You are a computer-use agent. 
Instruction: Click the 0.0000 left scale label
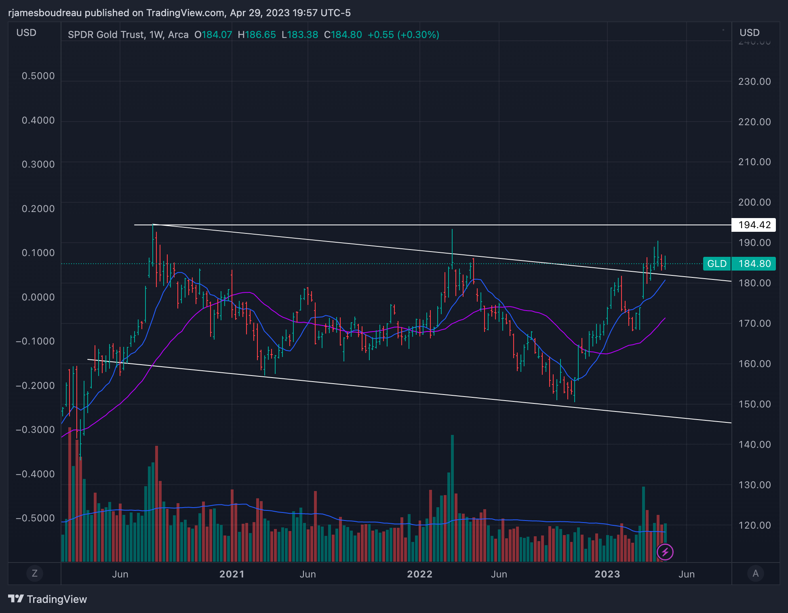pyautogui.click(x=38, y=297)
